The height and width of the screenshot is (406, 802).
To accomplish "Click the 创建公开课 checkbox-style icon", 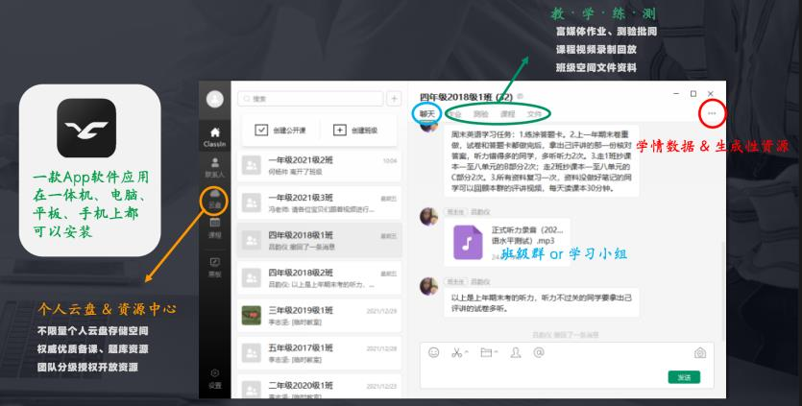I will pyautogui.click(x=261, y=130).
